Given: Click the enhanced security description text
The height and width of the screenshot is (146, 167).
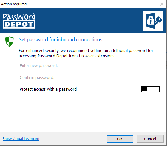Looking at the screenshot, I should point(86,53).
